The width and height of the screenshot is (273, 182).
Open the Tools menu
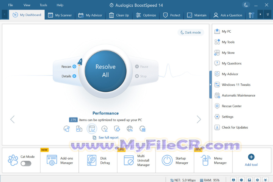(x=43, y=5)
